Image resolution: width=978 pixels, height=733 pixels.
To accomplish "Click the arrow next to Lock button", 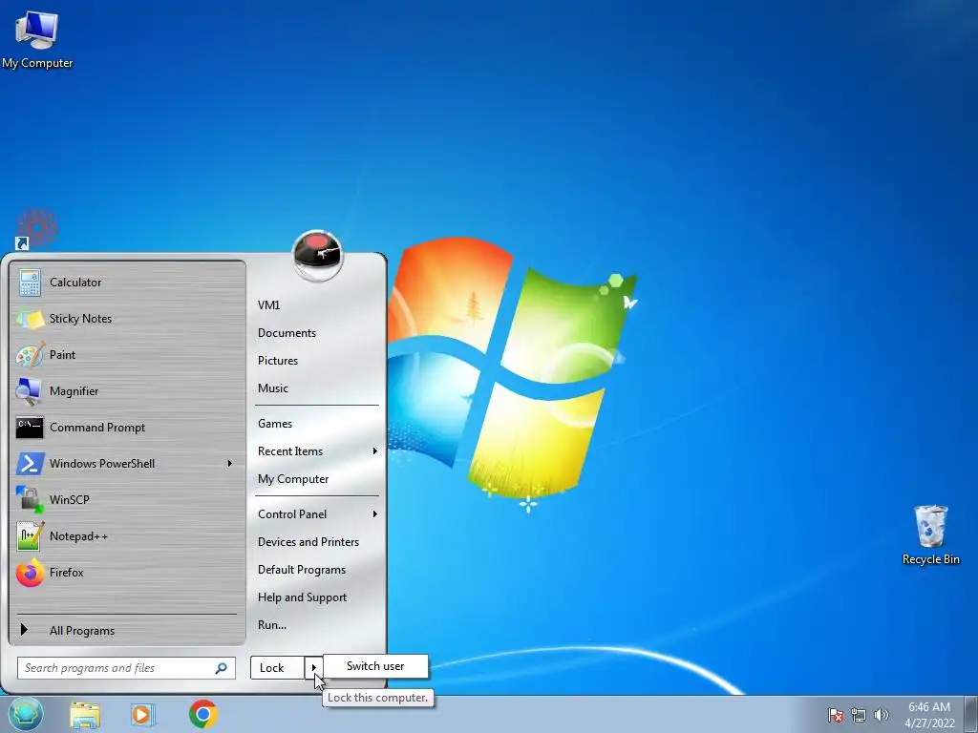I will coord(313,667).
